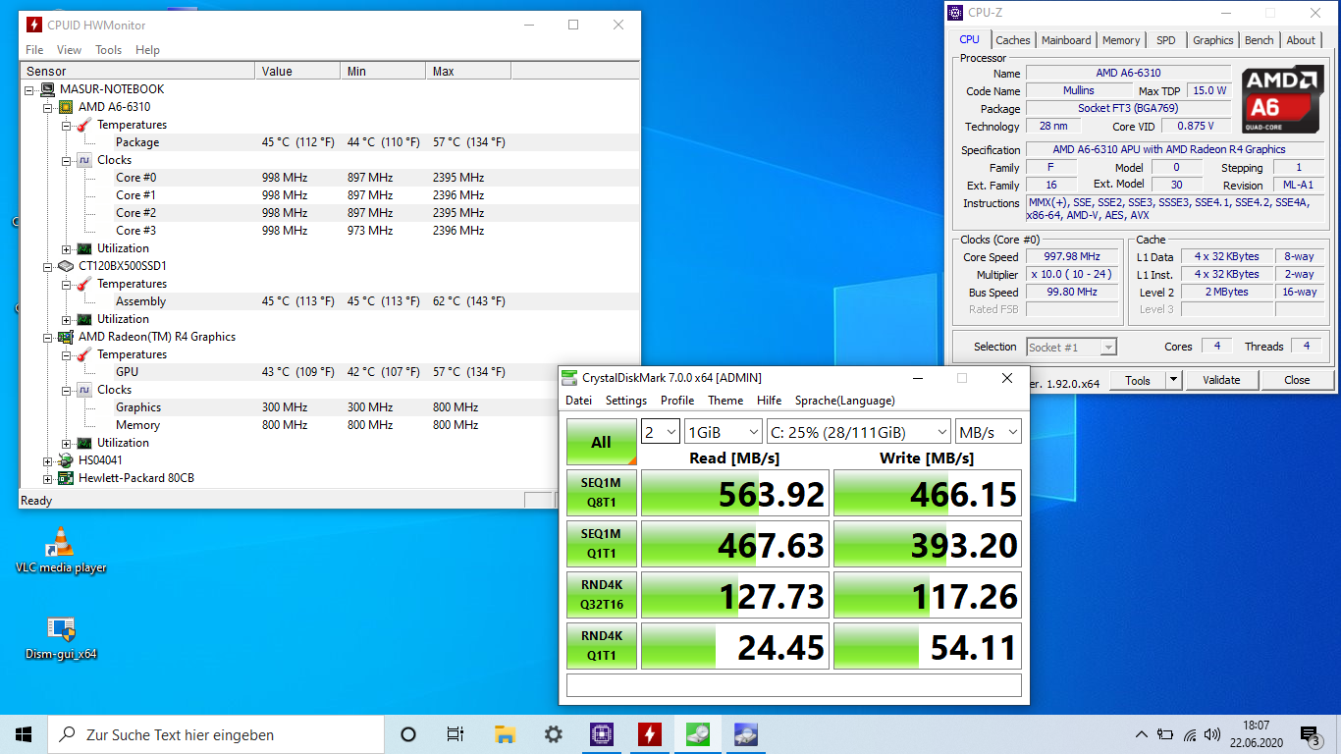1341x754 pixels.
Task: Open File Explorer from the taskbar
Action: coord(505,734)
